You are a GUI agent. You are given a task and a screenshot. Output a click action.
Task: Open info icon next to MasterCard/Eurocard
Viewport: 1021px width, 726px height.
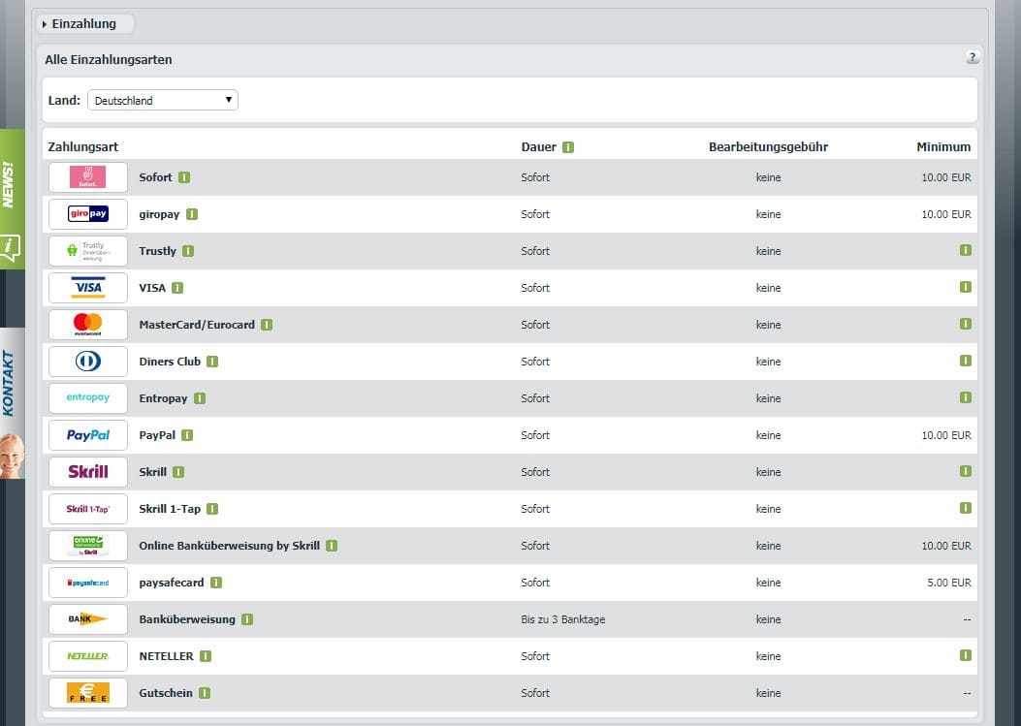click(x=267, y=325)
